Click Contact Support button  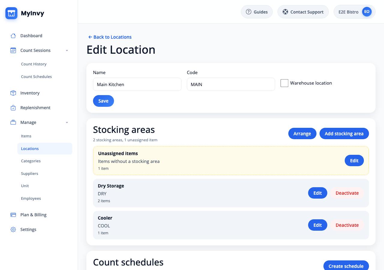pos(303,12)
